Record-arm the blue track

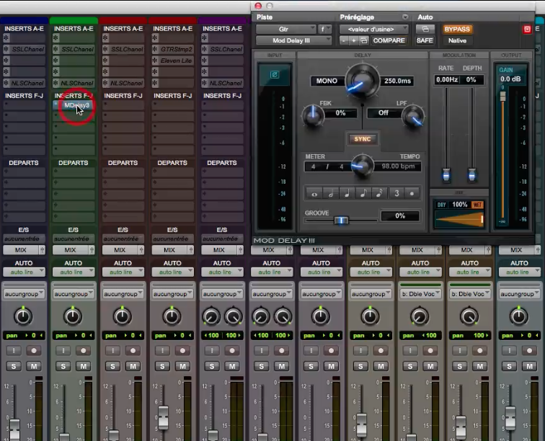(34, 351)
